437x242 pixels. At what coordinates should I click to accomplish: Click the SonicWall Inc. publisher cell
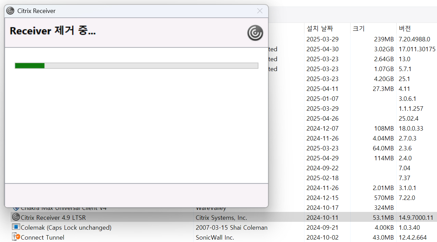coord(215,237)
